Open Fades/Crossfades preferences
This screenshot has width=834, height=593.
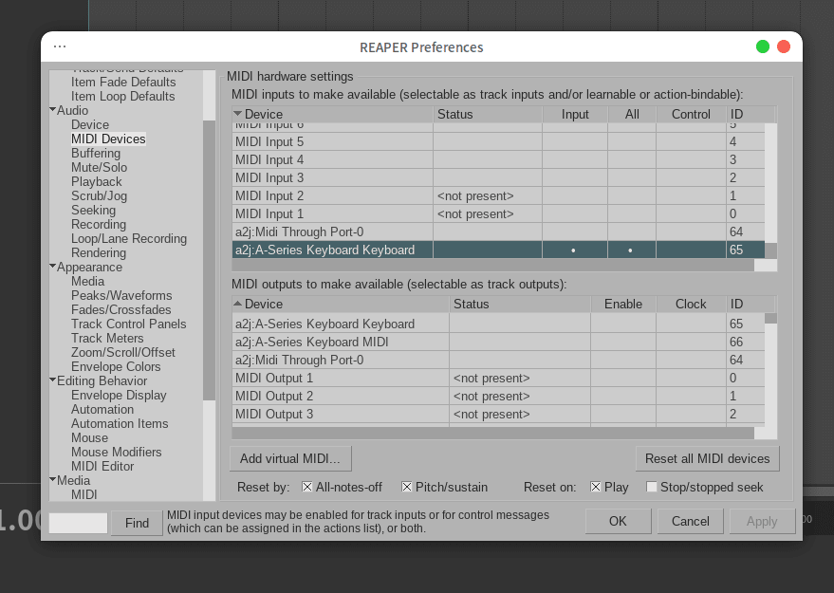click(x=121, y=310)
